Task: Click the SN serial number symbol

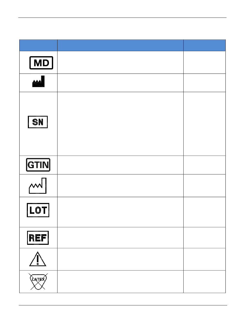Action: point(38,122)
